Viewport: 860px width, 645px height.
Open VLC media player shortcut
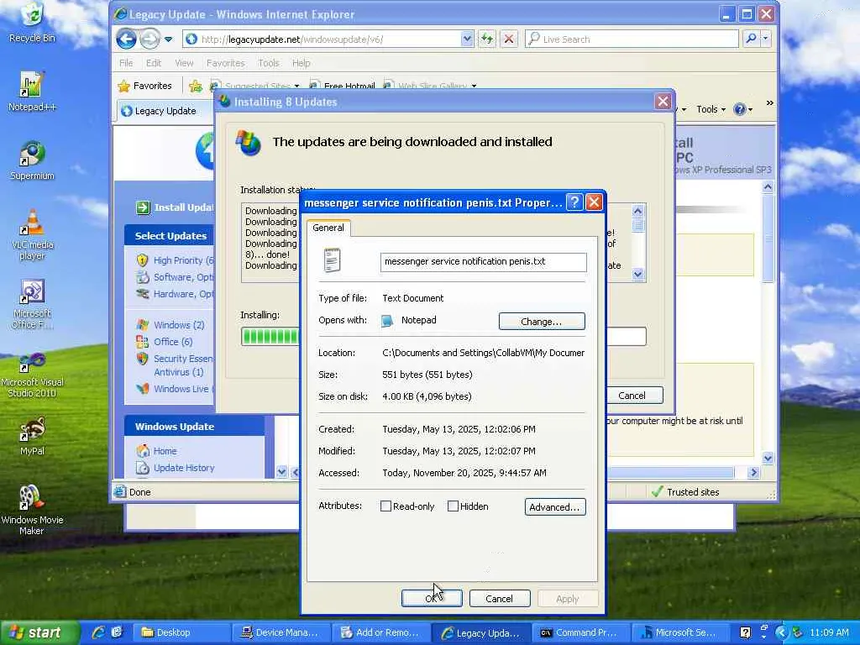pos(33,233)
